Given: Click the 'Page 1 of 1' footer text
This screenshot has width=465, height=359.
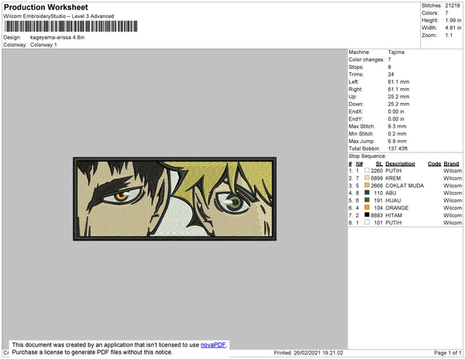Looking at the screenshot, I should (447, 353).
